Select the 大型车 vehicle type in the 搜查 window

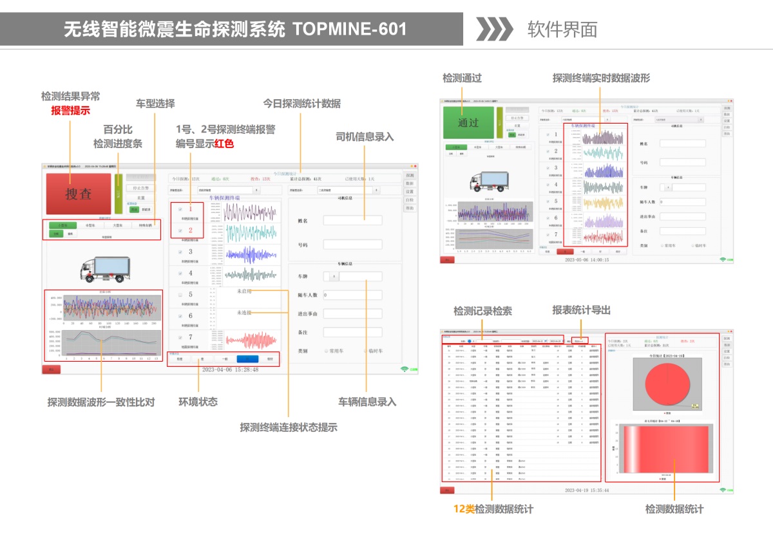coord(118,225)
